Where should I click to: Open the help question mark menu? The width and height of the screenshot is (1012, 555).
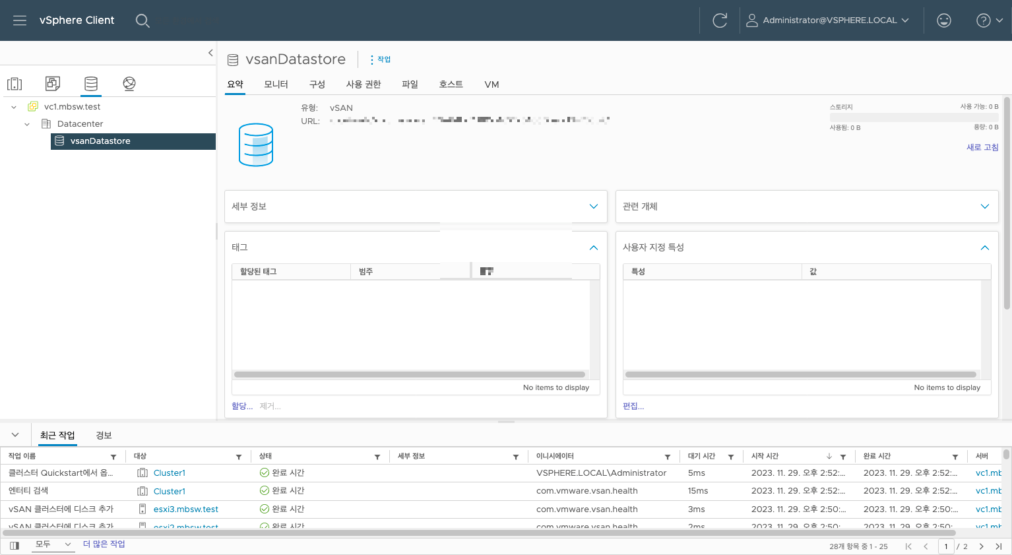pyautogui.click(x=989, y=20)
